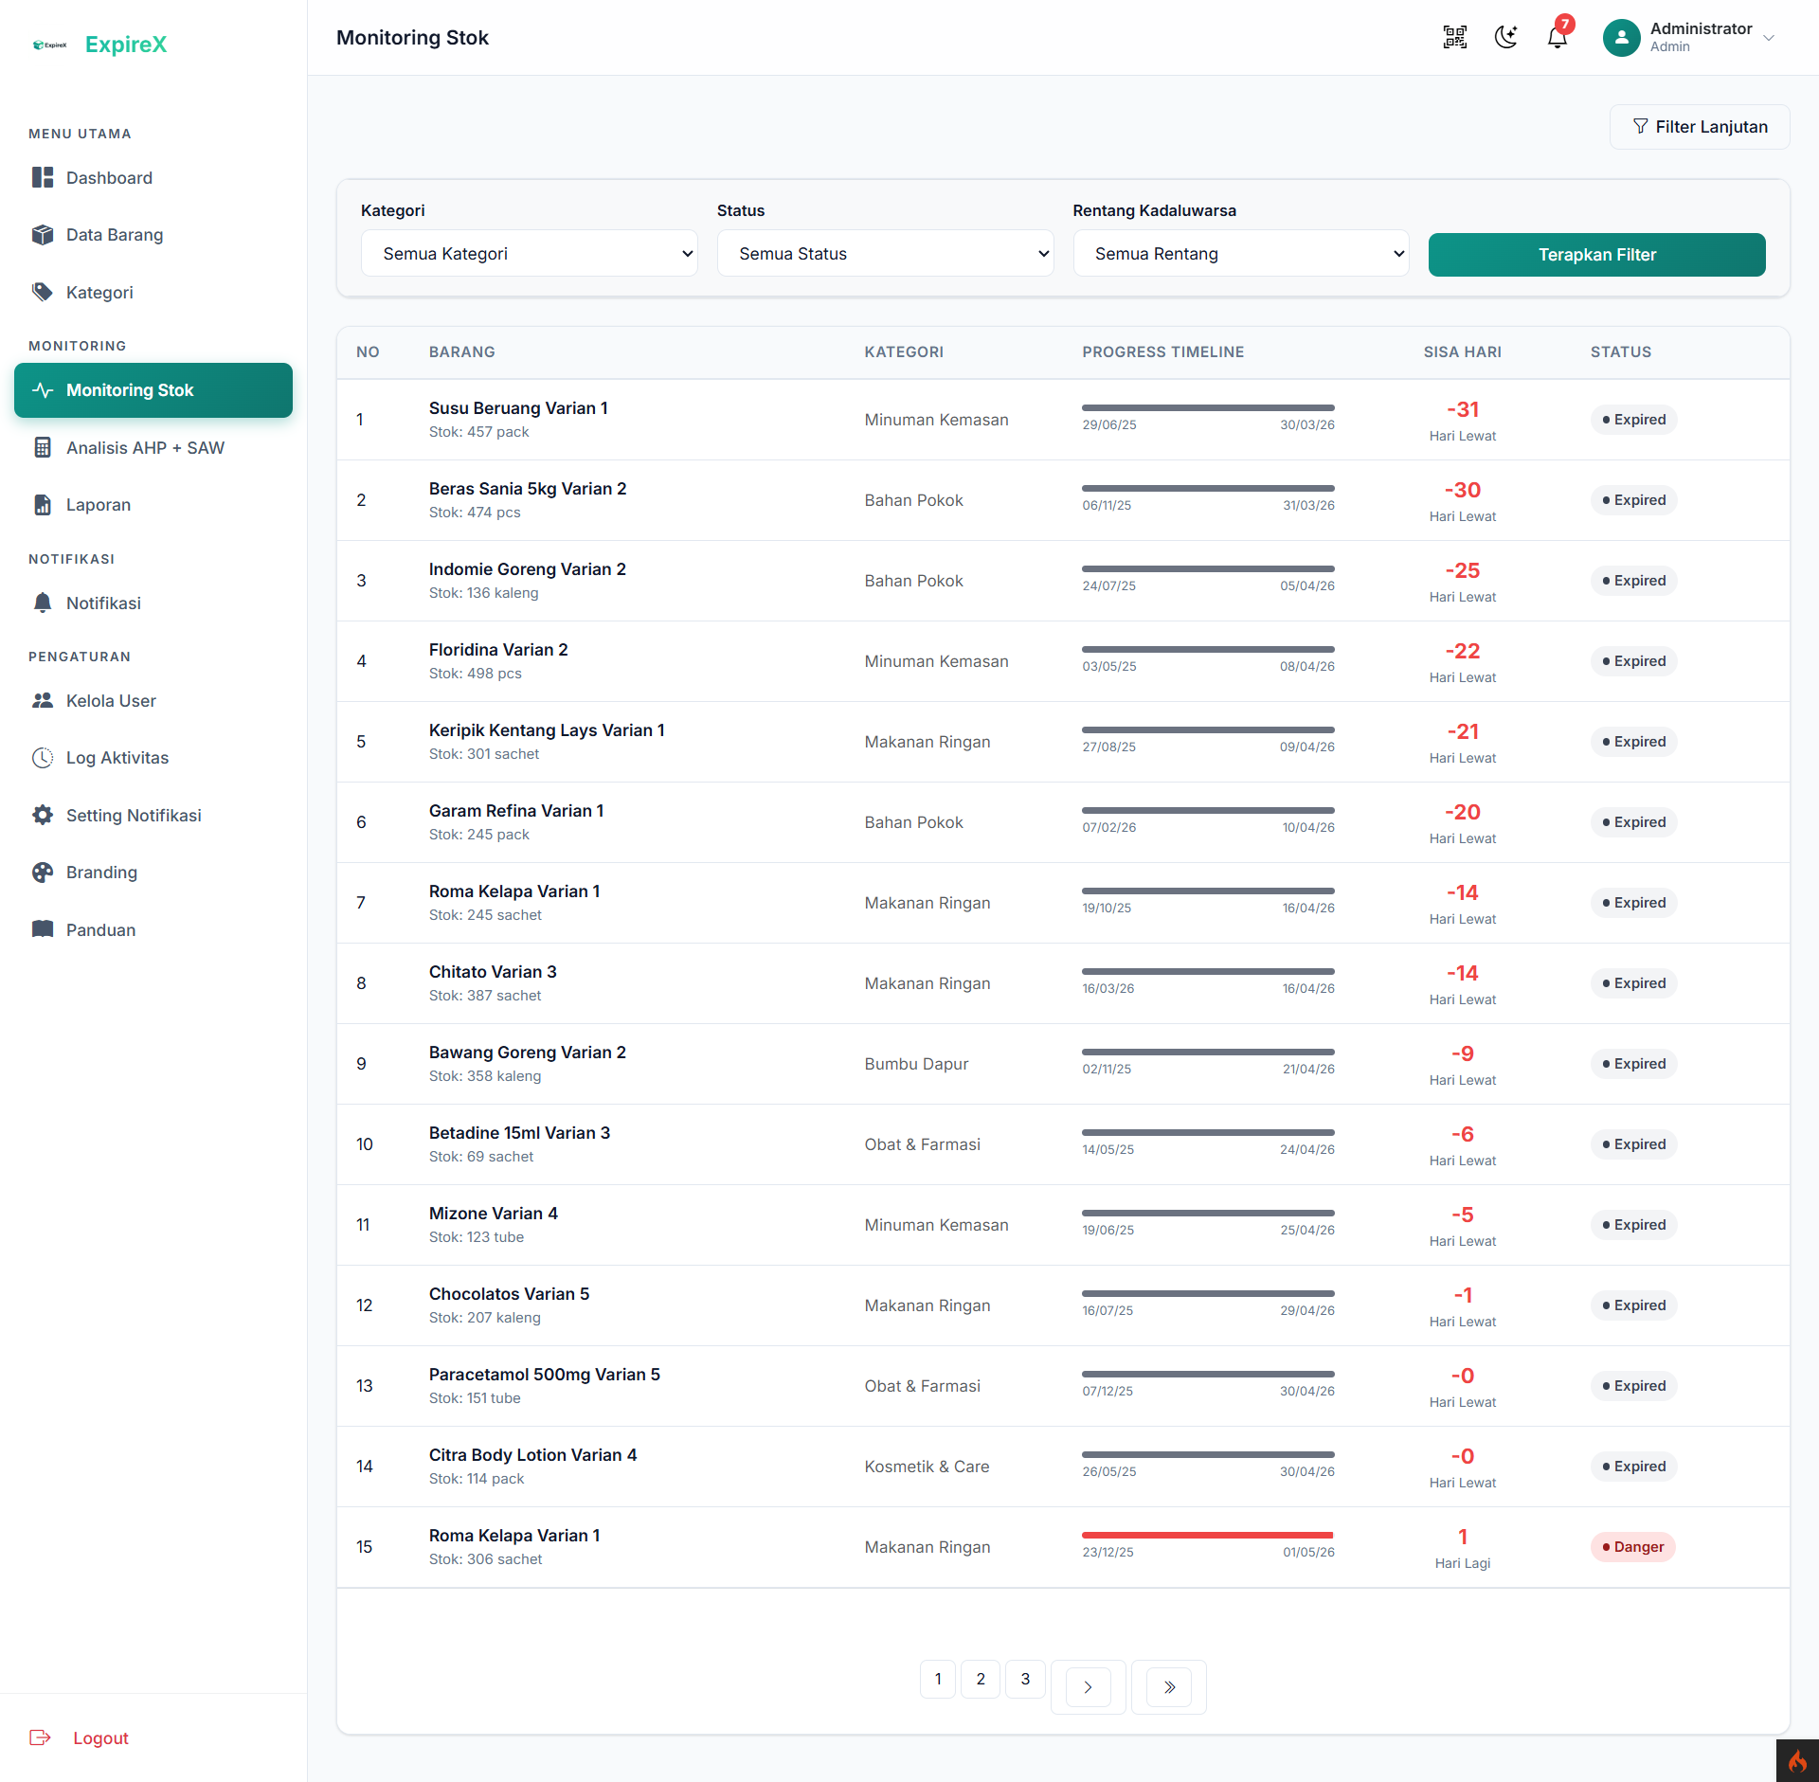Image resolution: width=1819 pixels, height=1782 pixels.
Task: Click the SISA HARI column header
Action: (x=1462, y=352)
